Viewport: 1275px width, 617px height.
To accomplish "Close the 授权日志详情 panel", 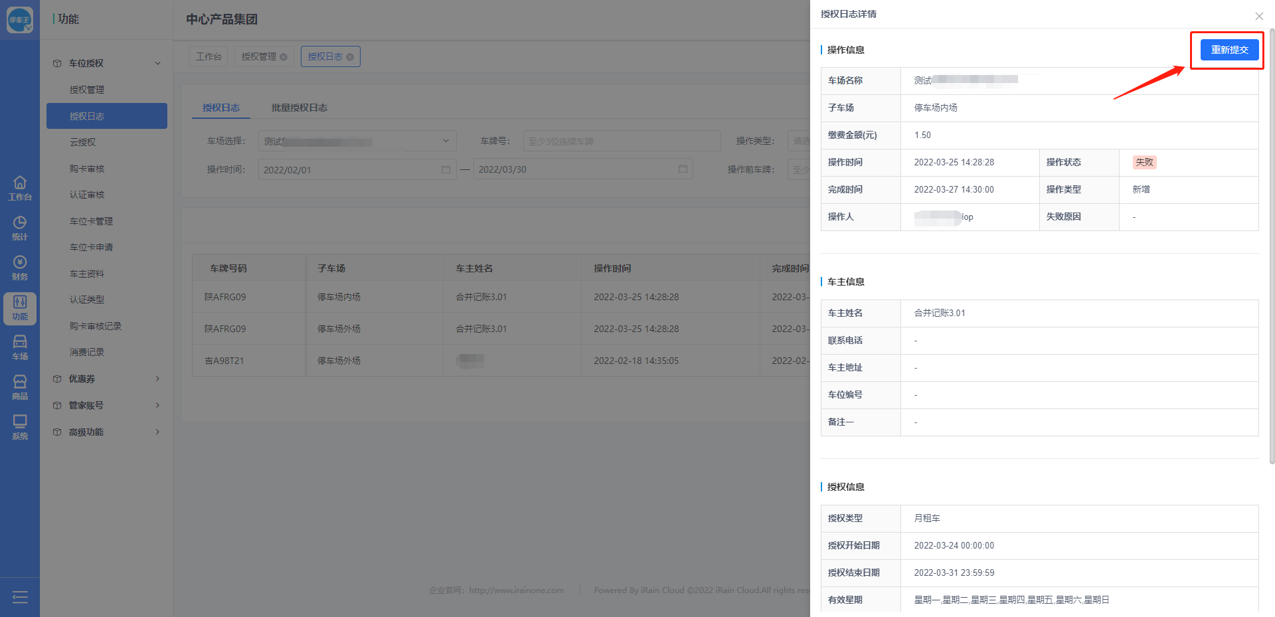I will [x=1259, y=16].
